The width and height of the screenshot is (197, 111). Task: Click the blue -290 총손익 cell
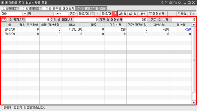tap(181, 29)
